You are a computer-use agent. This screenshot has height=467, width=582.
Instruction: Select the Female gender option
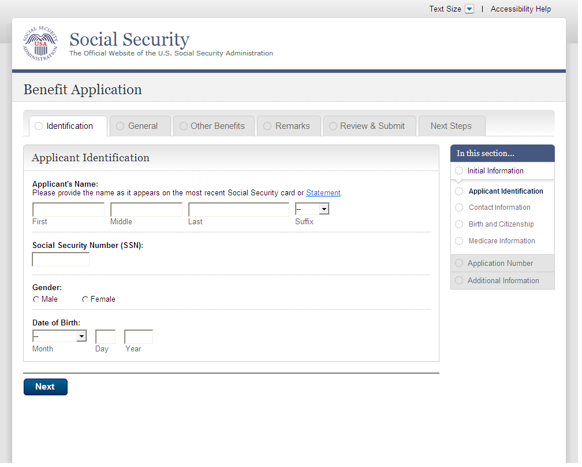coord(85,299)
